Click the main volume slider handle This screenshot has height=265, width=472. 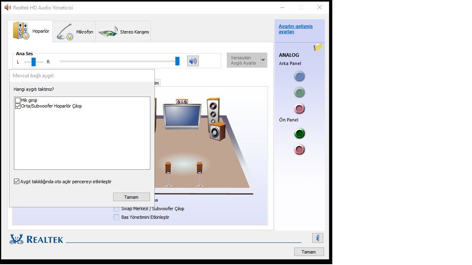pyautogui.click(x=177, y=61)
